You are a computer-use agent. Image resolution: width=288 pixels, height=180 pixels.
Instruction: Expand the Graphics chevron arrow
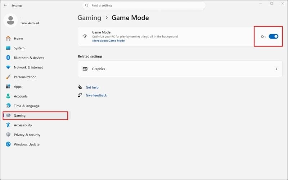point(276,69)
